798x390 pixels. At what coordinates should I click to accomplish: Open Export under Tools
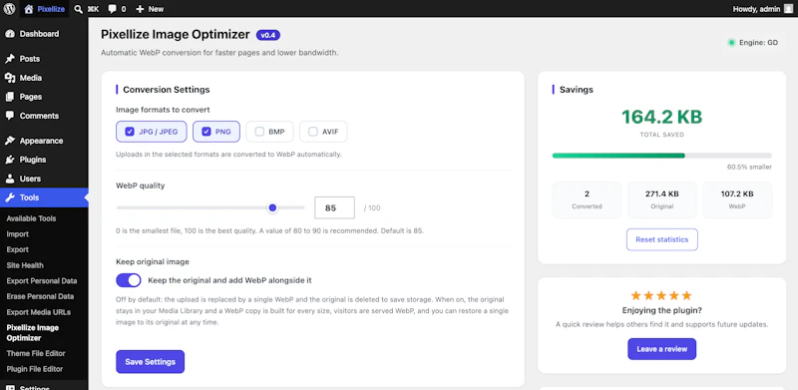point(18,249)
